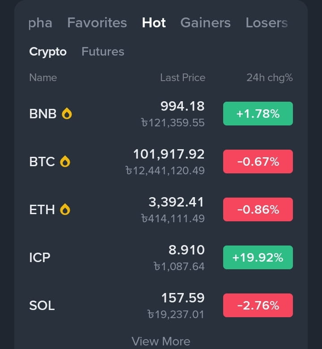Open the Gainers tab
The image size is (322, 349).
206,23
